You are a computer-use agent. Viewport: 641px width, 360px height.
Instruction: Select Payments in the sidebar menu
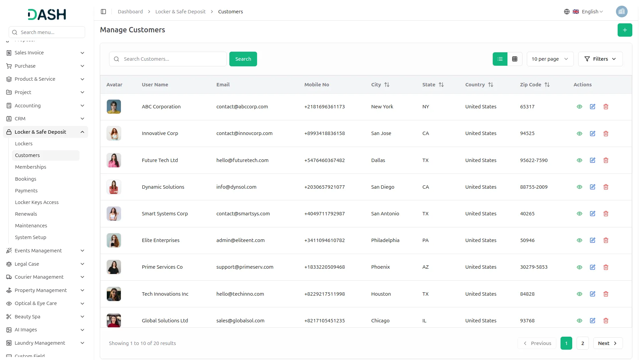[x=26, y=190]
